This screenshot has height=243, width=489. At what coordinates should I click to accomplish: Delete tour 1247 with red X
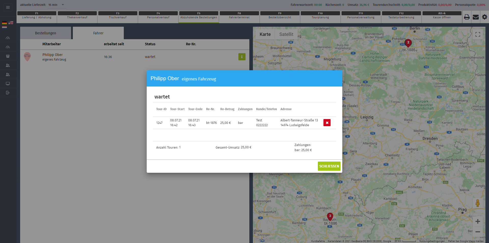(327, 123)
